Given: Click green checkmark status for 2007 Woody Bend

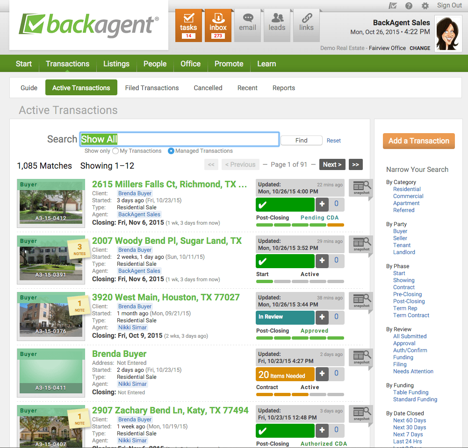Looking at the screenshot, I should (x=285, y=261).
